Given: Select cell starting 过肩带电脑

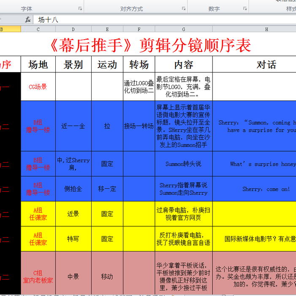Looking at the screenshot, I should point(184,214).
